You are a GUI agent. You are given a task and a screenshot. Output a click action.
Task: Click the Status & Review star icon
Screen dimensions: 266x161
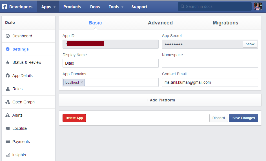[8, 62]
